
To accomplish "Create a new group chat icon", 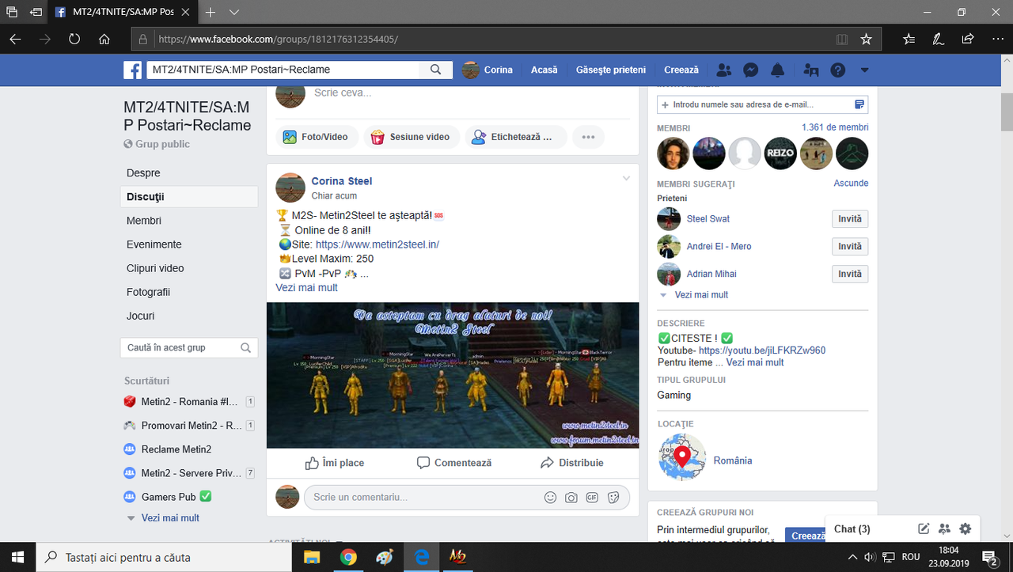I will pyautogui.click(x=944, y=528).
